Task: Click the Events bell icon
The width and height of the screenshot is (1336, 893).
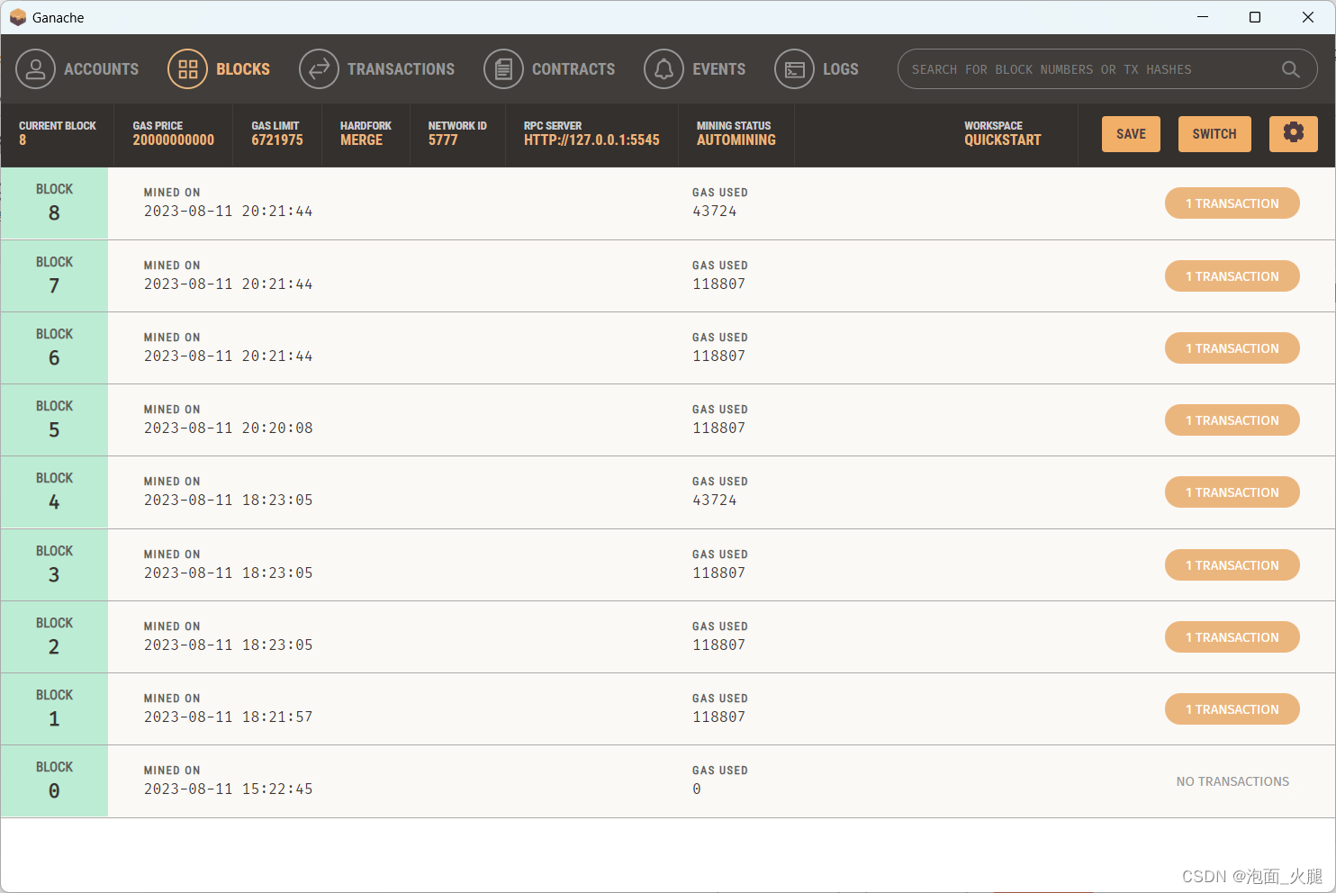Action: (663, 69)
